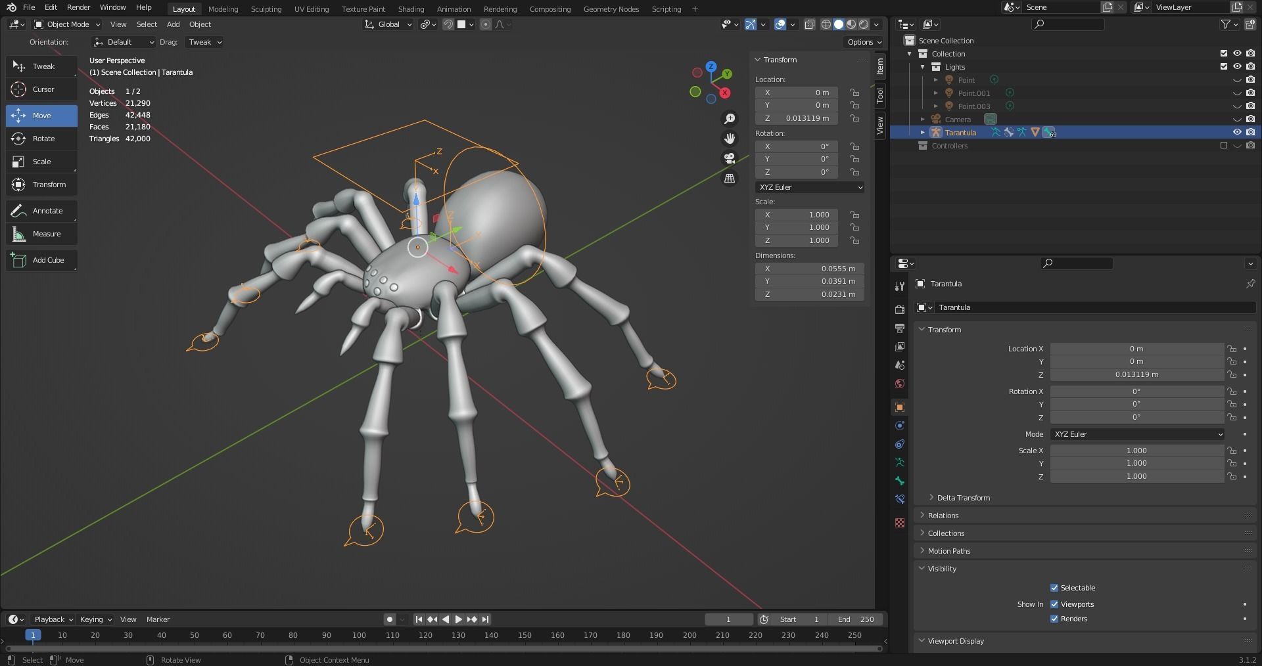The width and height of the screenshot is (1262, 666).
Task: Select the Transform tool
Action: pyautogui.click(x=41, y=185)
